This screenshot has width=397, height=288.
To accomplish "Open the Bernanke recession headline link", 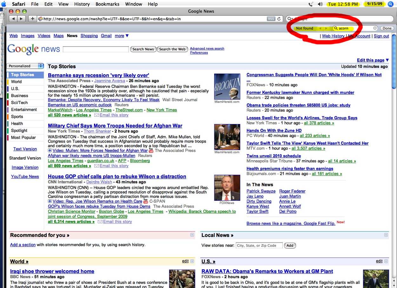I will [x=98, y=75].
